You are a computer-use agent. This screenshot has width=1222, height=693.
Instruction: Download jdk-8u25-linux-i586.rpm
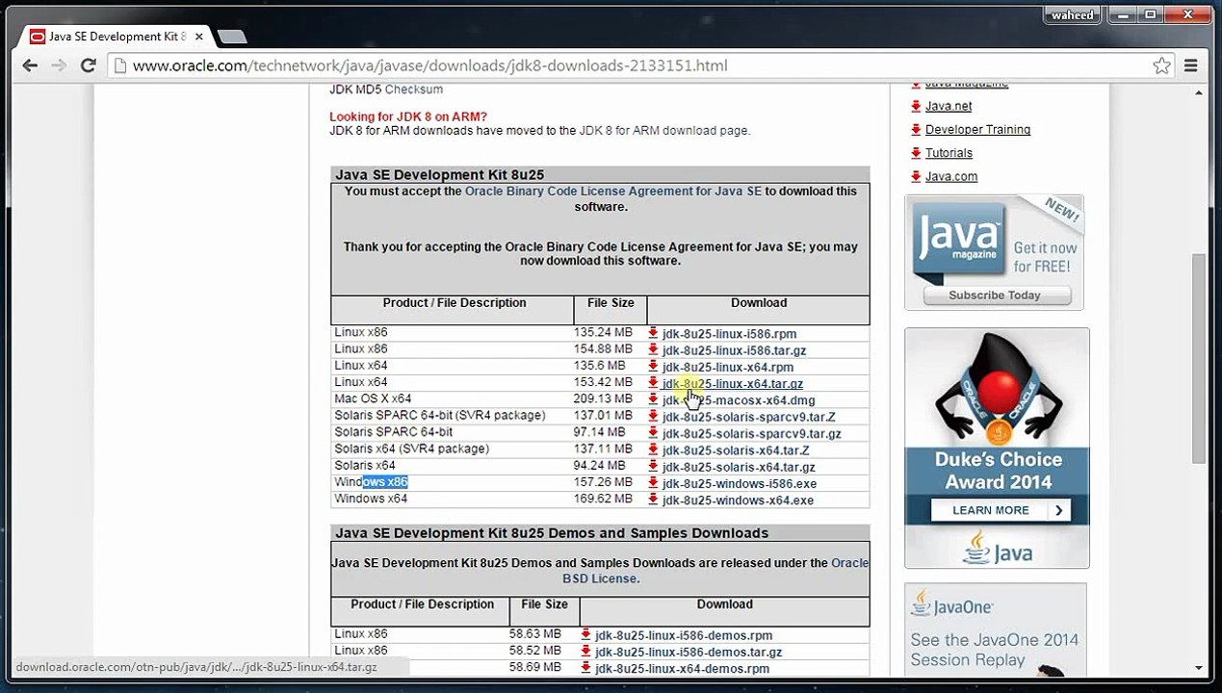729,333
